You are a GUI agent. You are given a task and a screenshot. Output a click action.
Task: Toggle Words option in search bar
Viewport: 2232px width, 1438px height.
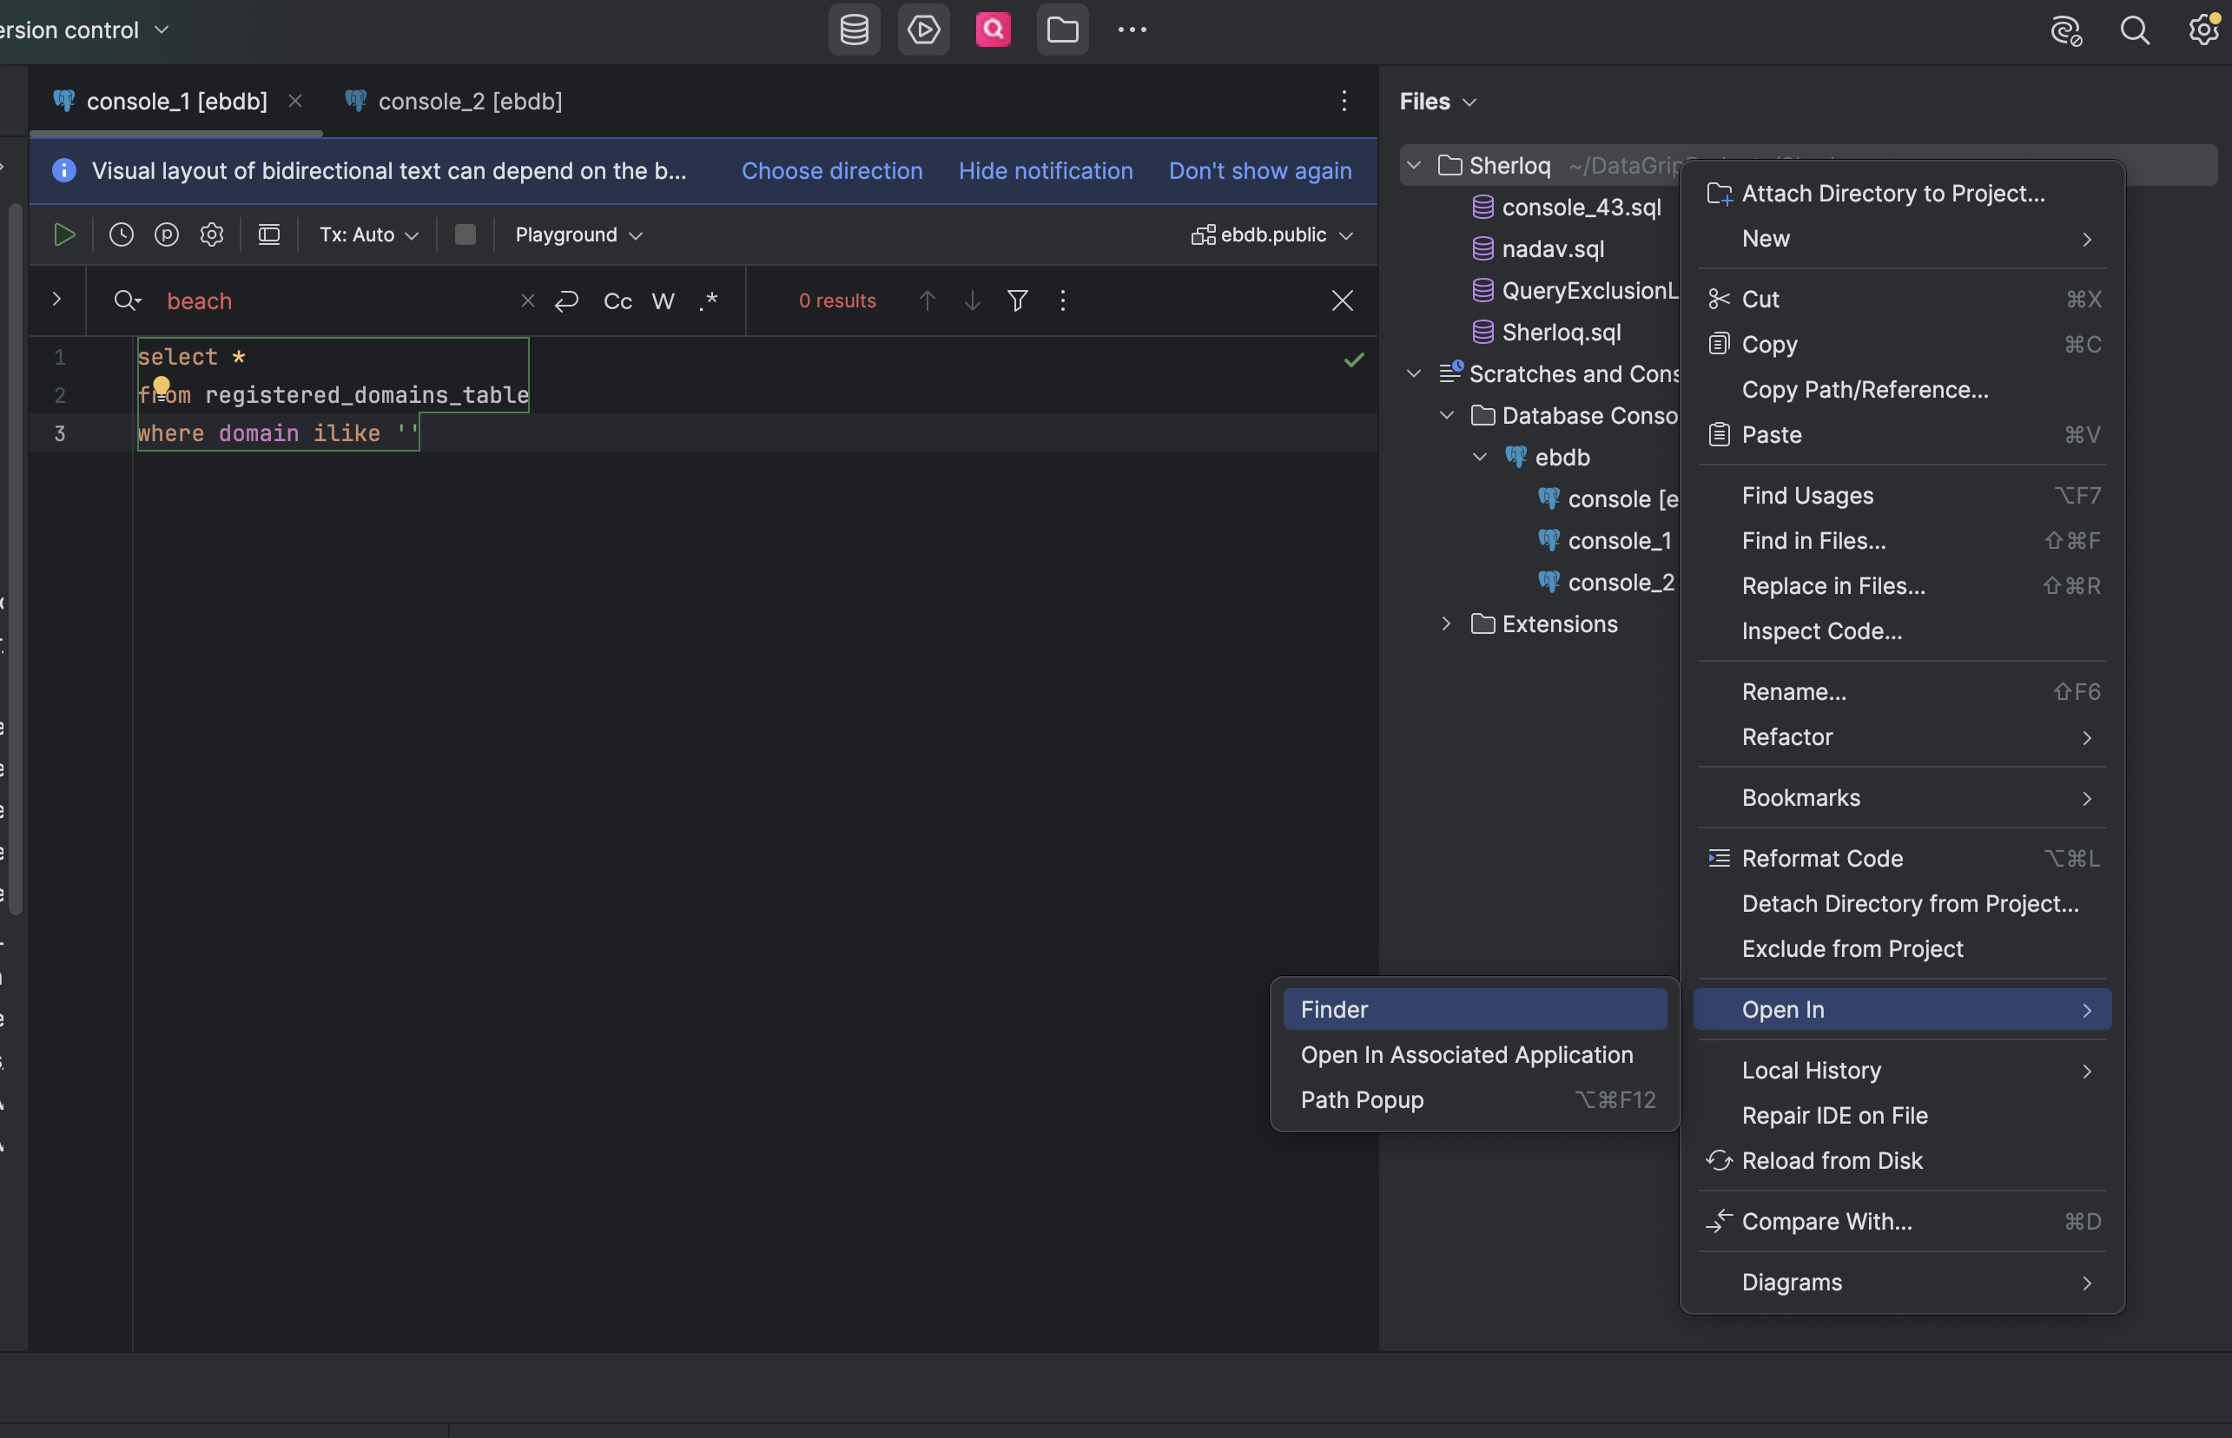pyautogui.click(x=663, y=300)
